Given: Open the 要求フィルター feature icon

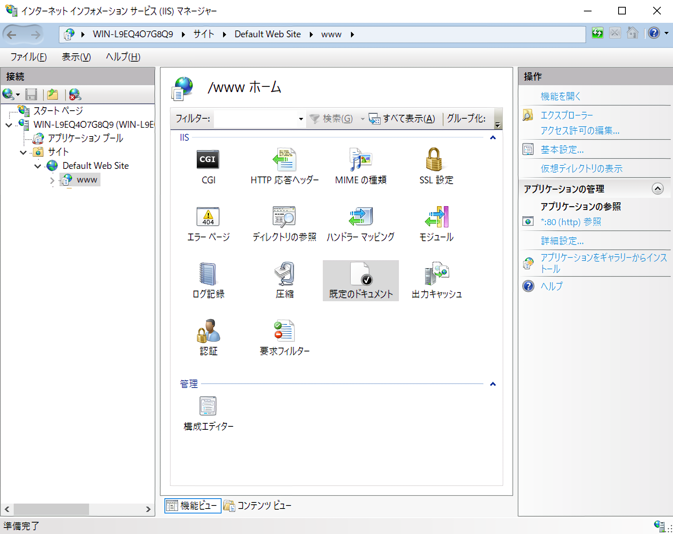Looking at the screenshot, I should pyautogui.click(x=284, y=331).
